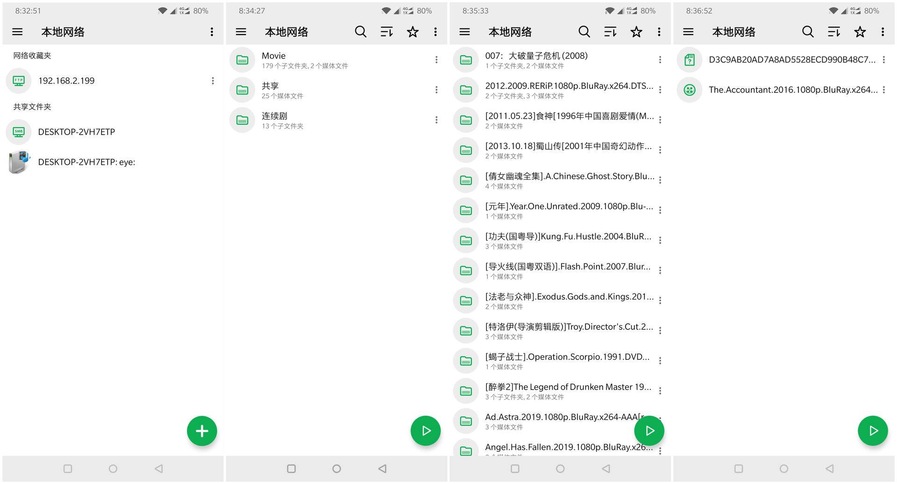The width and height of the screenshot is (897, 484).
Task: Open the options menu for 共享 folder
Action: tap(436, 90)
